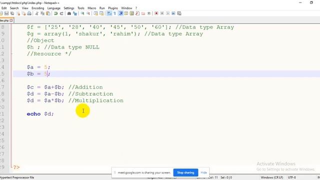
Task: Open the Search menu
Action: (14, 8)
